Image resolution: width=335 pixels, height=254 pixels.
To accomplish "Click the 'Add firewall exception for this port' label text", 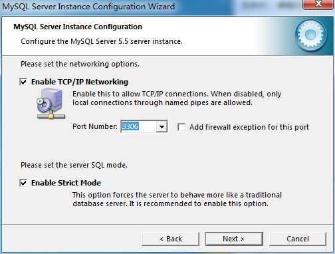I will coord(249,127).
